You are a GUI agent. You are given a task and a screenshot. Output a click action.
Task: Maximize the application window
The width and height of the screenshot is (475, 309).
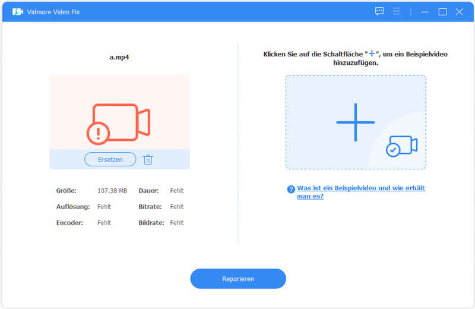pos(442,11)
